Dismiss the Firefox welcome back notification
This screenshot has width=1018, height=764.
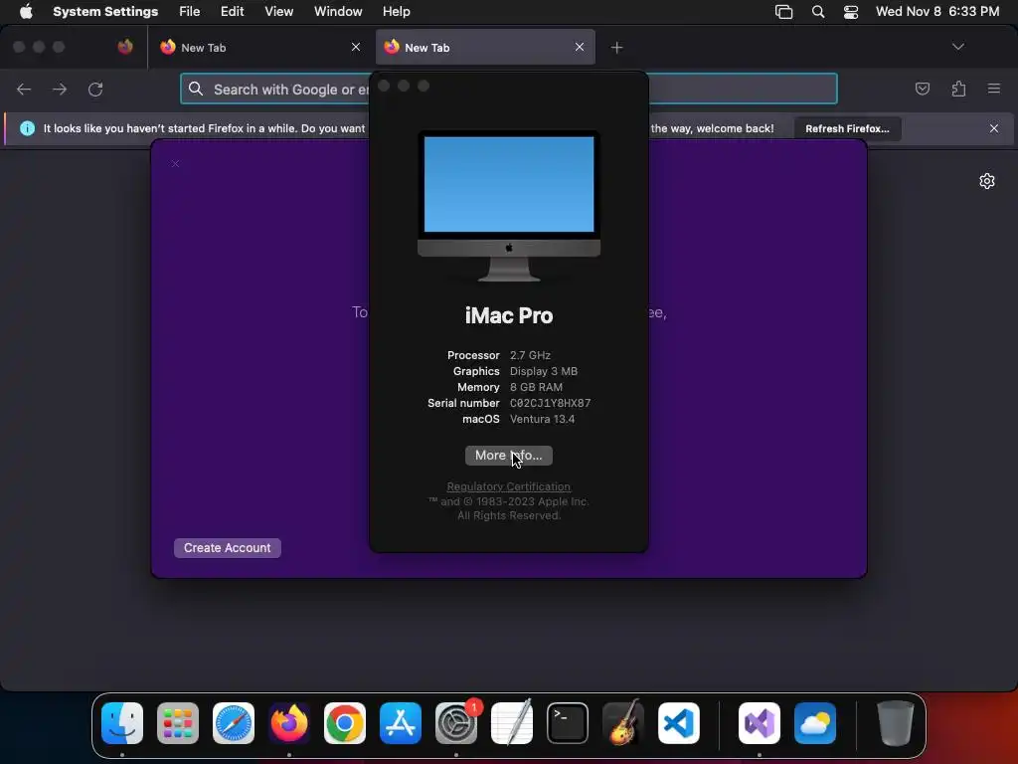pos(994,128)
